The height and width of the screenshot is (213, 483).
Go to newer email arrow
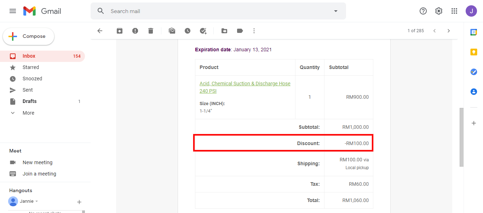[435, 31]
